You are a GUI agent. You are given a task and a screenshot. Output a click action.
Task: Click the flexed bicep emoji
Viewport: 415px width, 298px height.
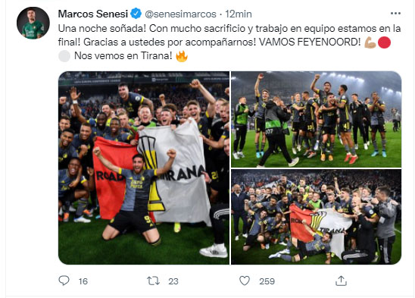pos(370,42)
